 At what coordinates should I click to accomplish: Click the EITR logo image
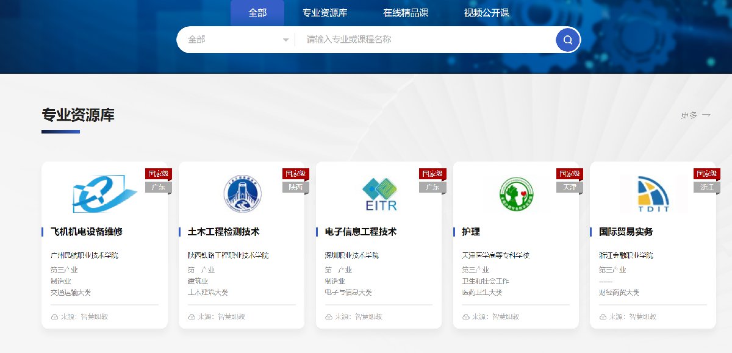[x=380, y=194]
